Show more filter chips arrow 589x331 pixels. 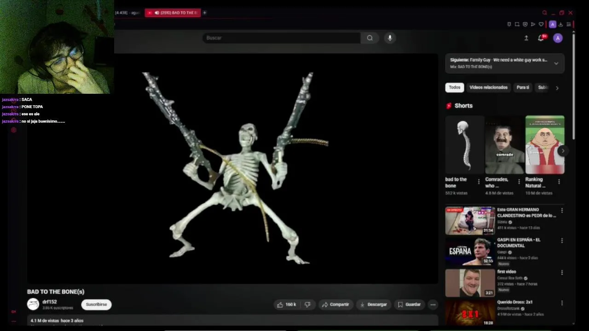[557, 88]
